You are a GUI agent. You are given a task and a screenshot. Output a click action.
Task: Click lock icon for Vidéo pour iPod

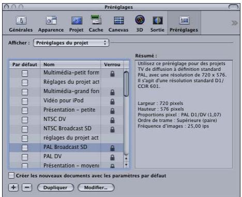pos(112,101)
